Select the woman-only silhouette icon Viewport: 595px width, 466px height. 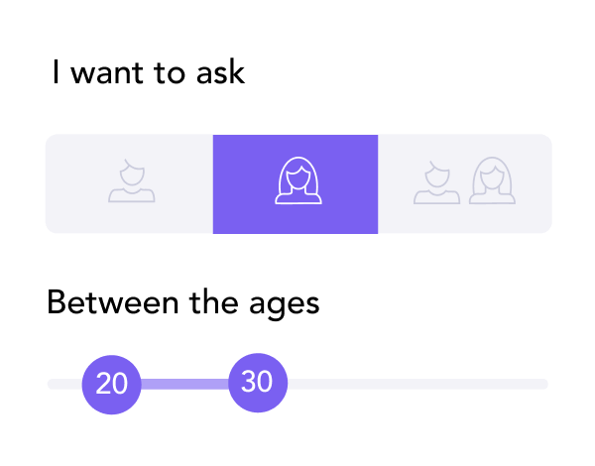pos(297,181)
